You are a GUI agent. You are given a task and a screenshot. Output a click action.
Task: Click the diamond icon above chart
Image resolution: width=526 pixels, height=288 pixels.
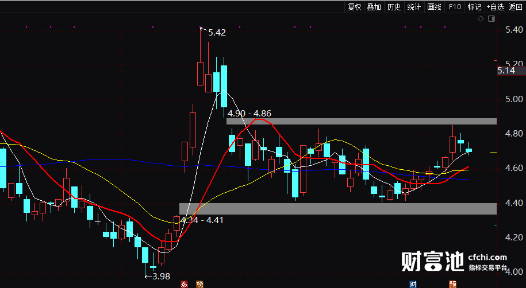(x=481, y=19)
